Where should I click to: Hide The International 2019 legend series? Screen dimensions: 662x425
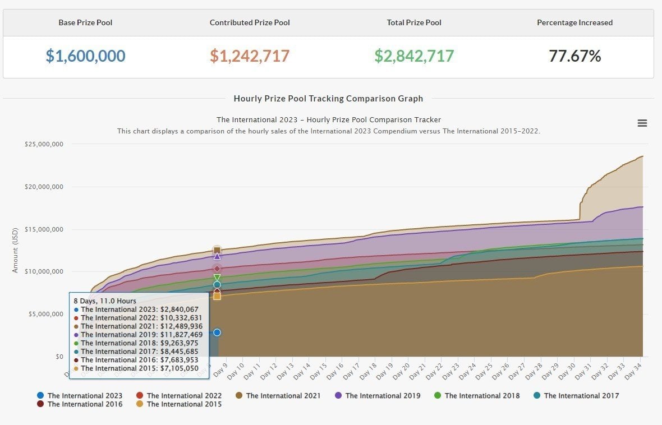(378, 395)
